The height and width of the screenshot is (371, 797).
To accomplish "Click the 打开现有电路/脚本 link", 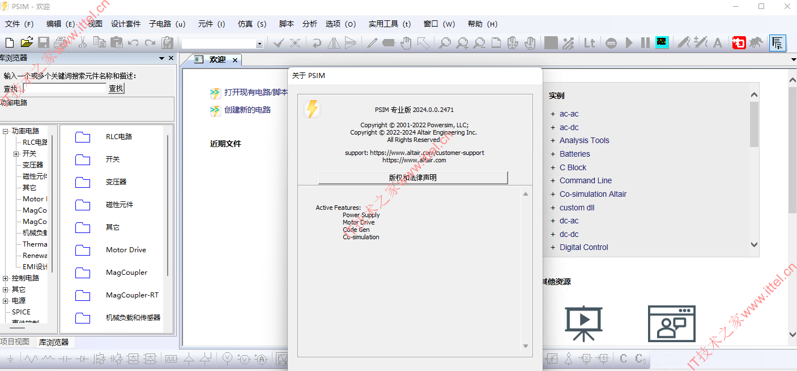I will (x=256, y=92).
